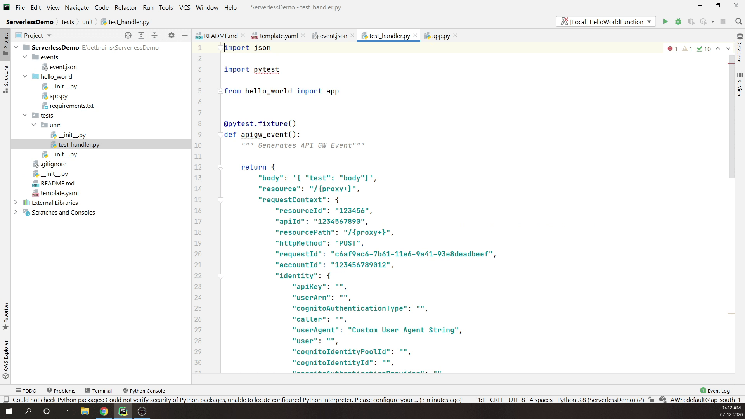Toggle the Database side panel
This screenshot has height=419, width=745.
tap(740, 48)
